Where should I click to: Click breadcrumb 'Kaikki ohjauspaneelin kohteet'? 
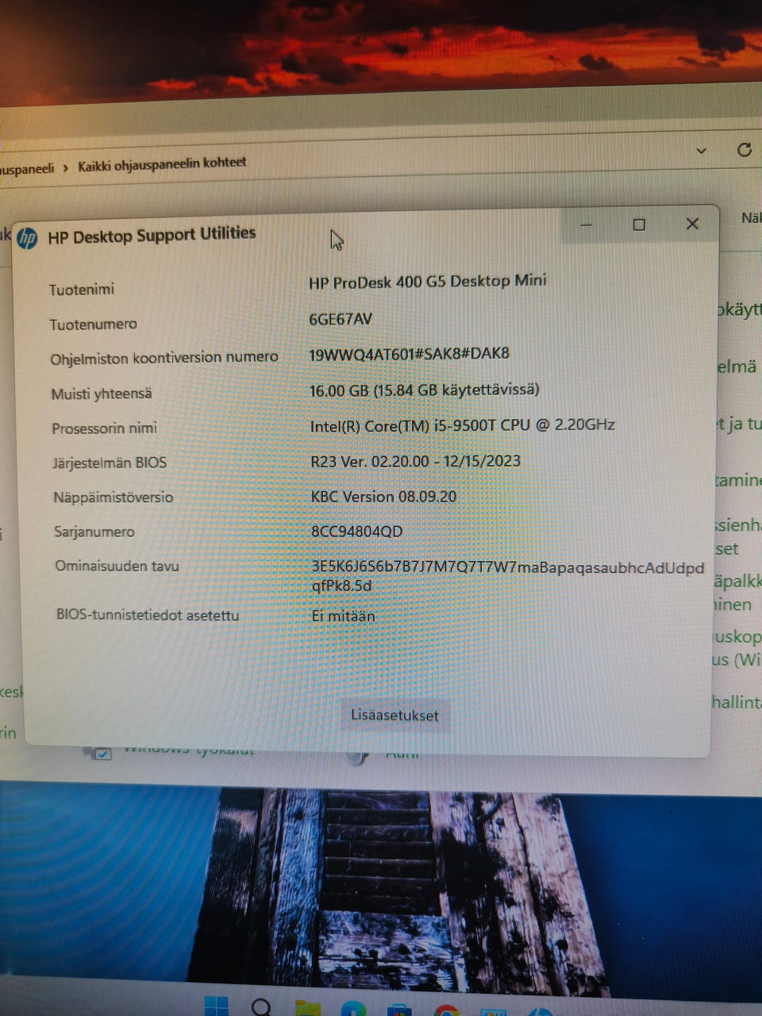[162, 164]
